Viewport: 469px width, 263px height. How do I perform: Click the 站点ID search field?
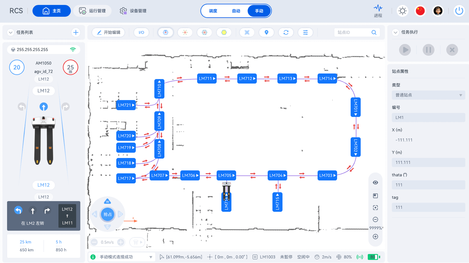pyautogui.click(x=352, y=33)
